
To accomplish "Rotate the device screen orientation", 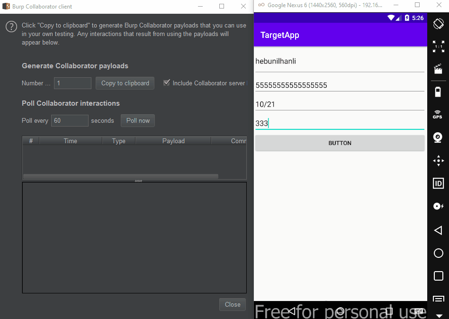I will [438, 23].
